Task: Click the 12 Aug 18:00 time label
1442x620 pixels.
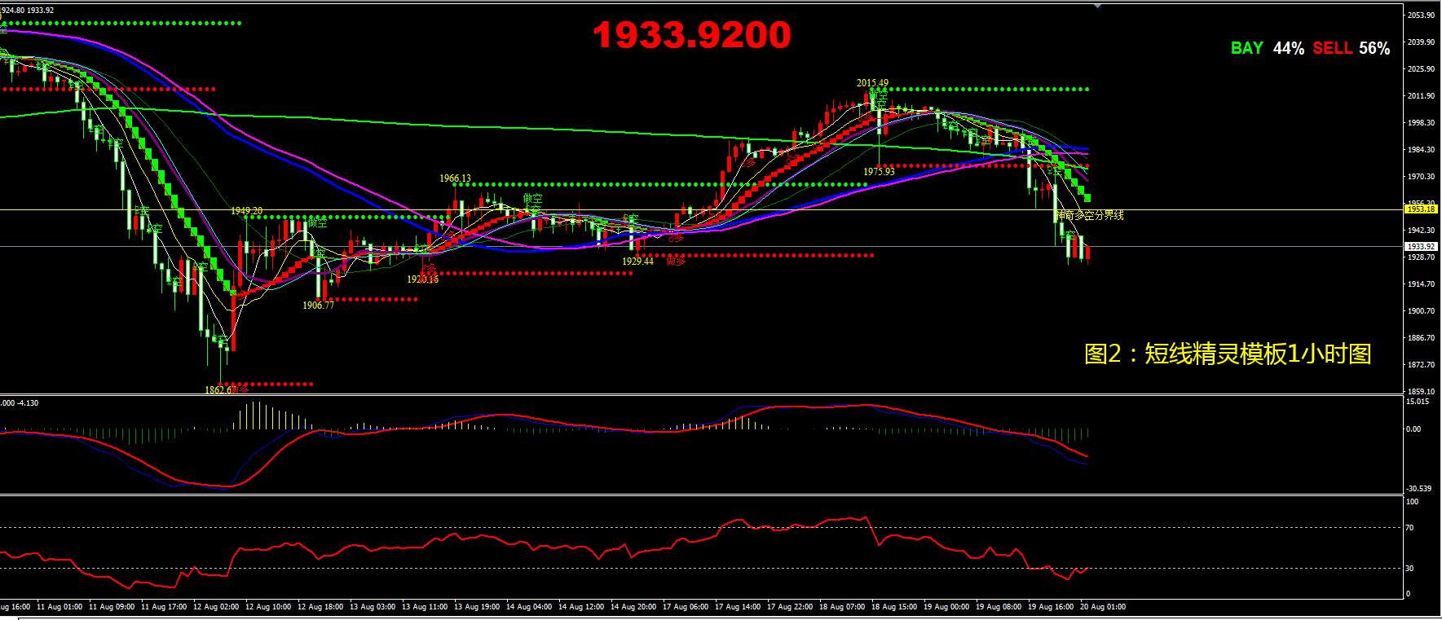Action: [x=320, y=607]
